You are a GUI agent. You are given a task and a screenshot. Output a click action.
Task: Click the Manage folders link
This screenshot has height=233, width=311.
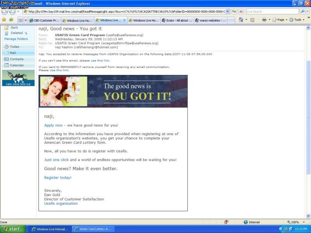click(16, 39)
